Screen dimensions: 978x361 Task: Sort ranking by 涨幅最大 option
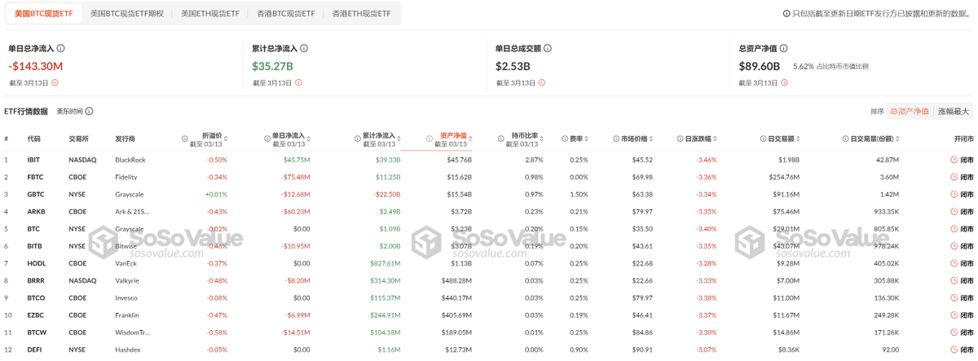[x=953, y=112]
